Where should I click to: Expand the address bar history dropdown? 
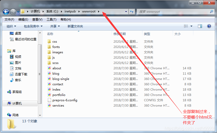[126, 12]
